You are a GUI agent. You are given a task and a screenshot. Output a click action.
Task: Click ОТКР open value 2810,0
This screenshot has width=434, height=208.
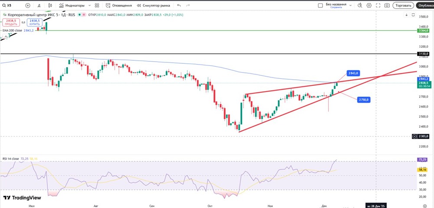[101, 15]
